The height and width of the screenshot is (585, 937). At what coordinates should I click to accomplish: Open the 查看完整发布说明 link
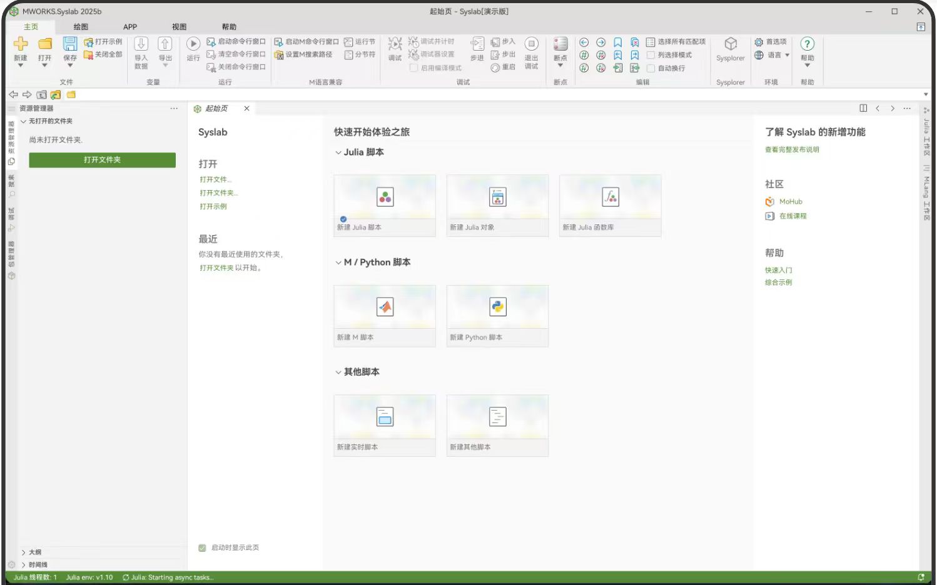(792, 150)
